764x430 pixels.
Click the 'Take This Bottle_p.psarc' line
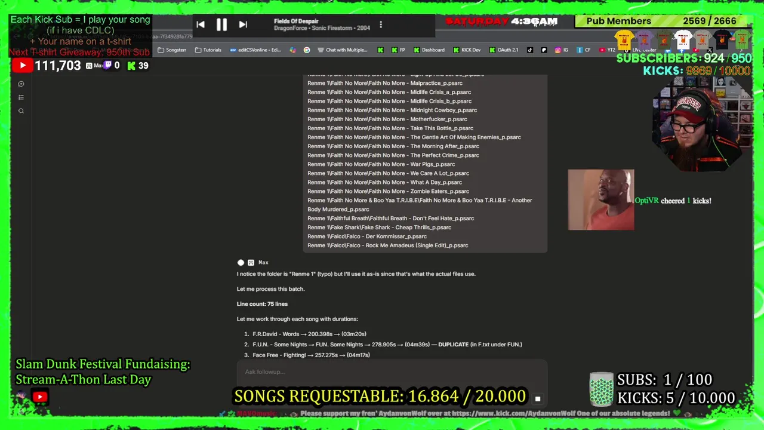(x=390, y=128)
